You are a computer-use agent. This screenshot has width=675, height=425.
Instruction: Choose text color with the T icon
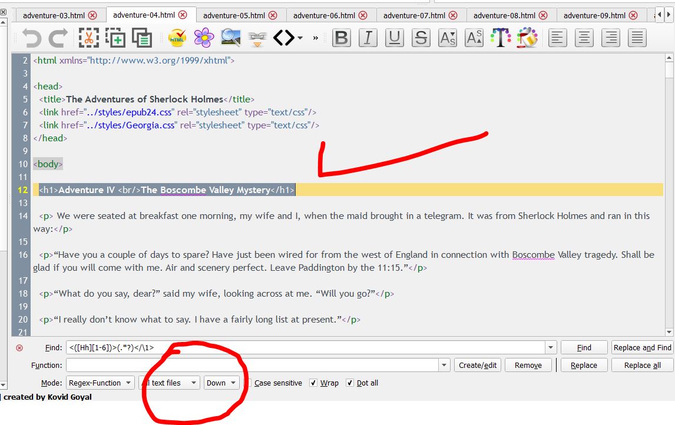(501, 38)
